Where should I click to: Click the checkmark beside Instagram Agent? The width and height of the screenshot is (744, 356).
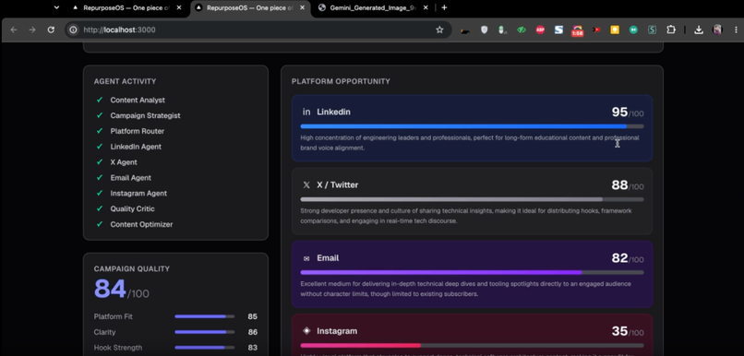100,194
